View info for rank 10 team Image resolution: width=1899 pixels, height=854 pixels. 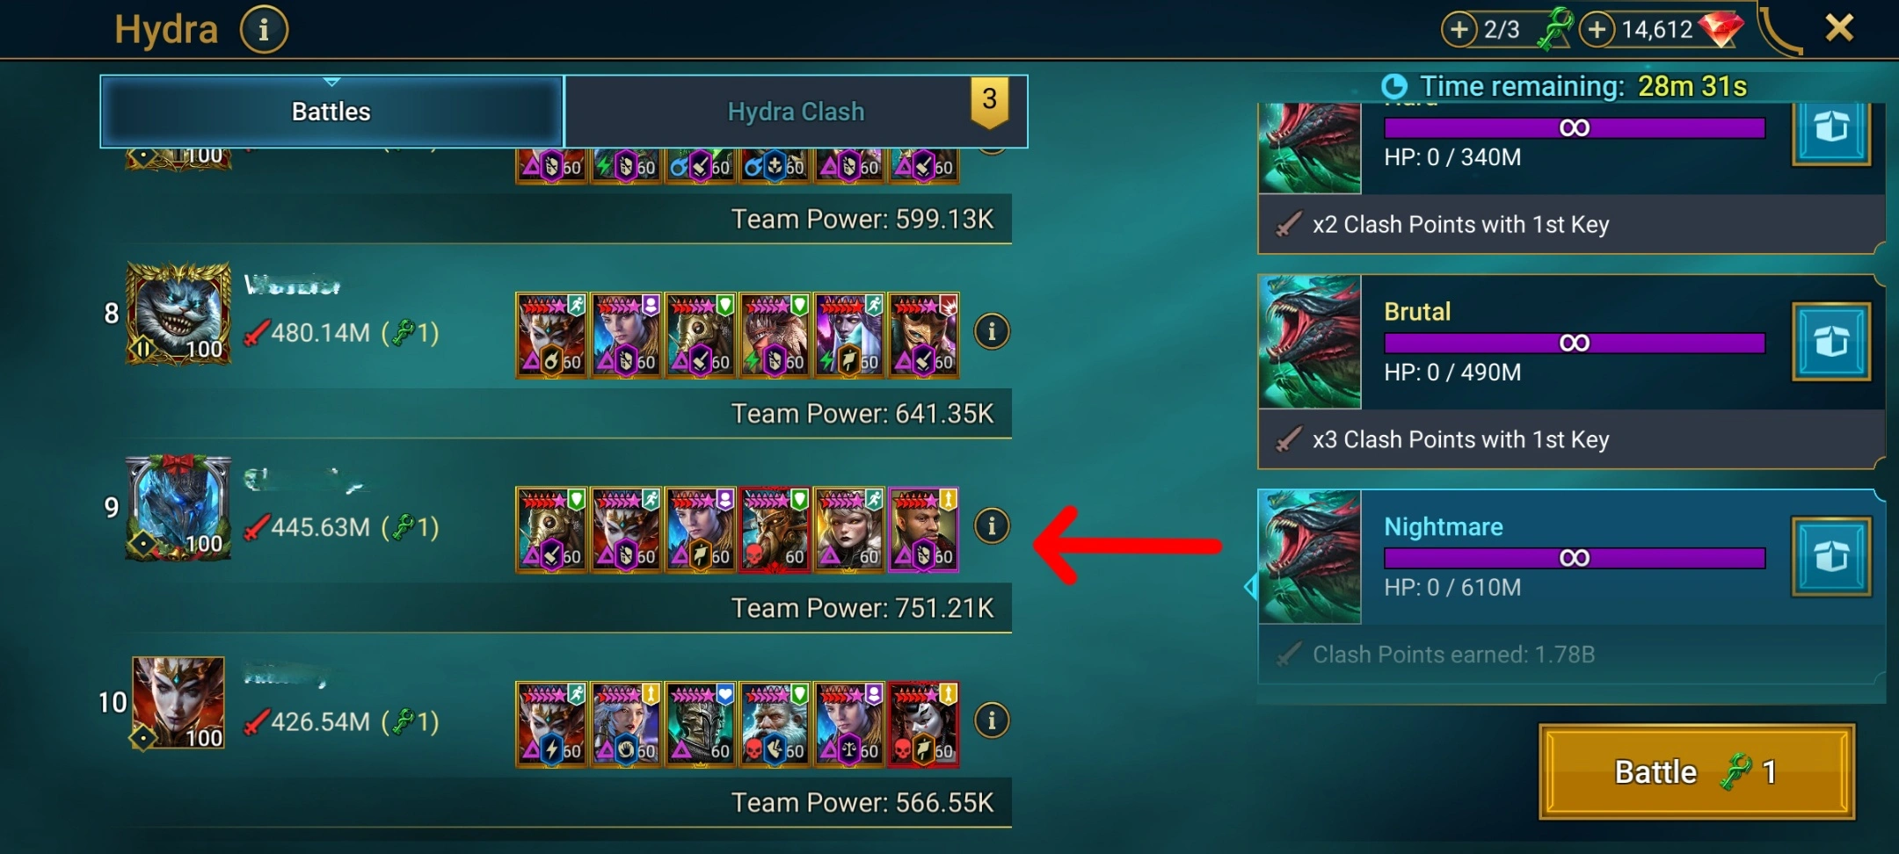point(992,720)
